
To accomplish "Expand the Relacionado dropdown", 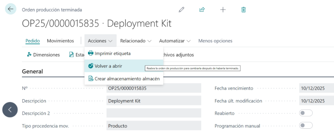I will [136, 41].
